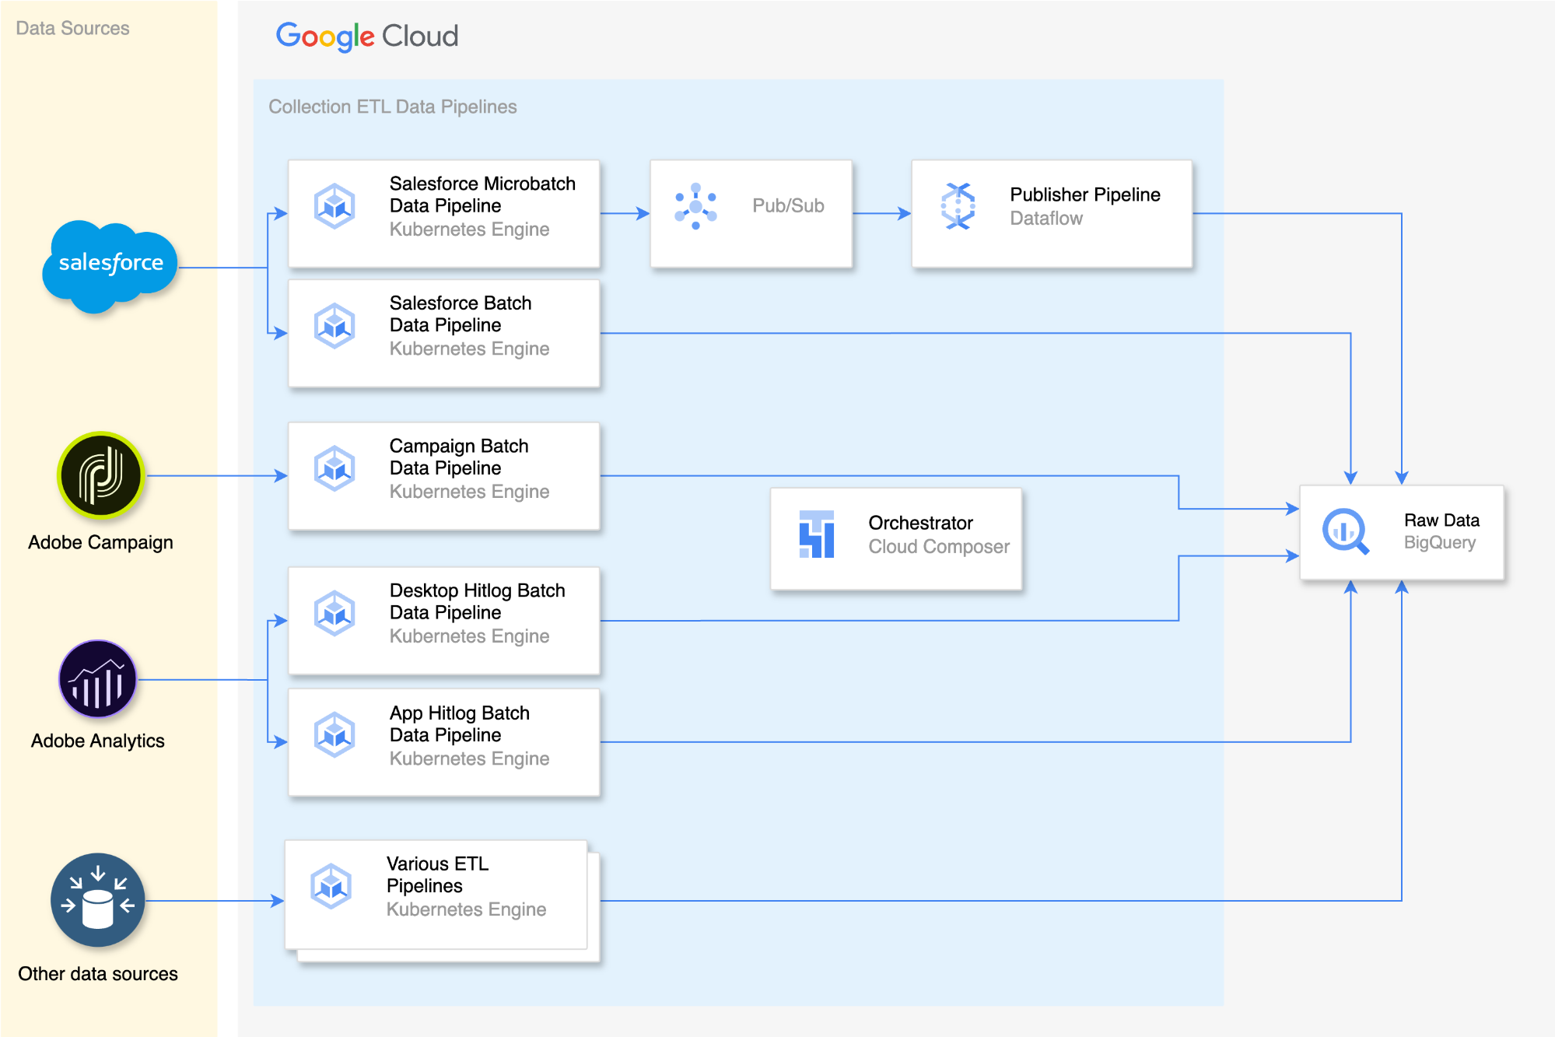Click the Other data sources database icon
Image resolution: width=1555 pixels, height=1037 pixels.
point(98,900)
